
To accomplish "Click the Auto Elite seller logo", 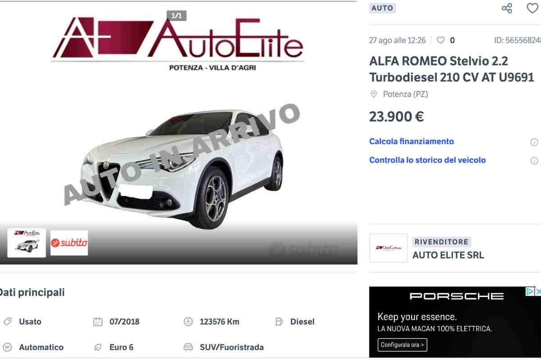I will pos(388,248).
